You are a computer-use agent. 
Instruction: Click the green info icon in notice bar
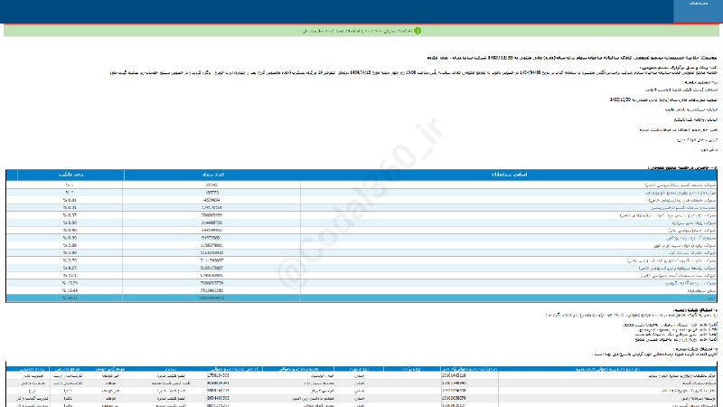tap(418, 31)
